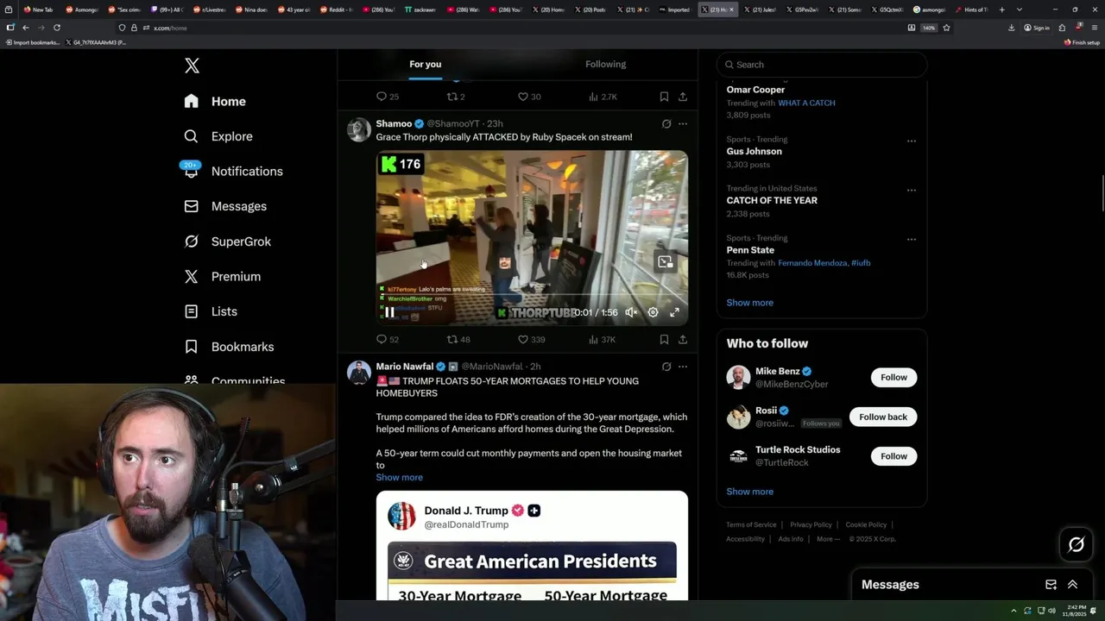Open WHAT A CATCH trending link
1105x621 pixels.
coord(806,103)
